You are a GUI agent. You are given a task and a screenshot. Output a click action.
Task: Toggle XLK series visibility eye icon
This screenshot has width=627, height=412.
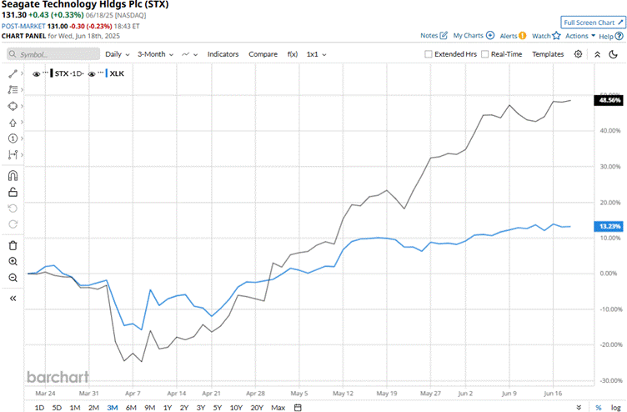coord(92,74)
